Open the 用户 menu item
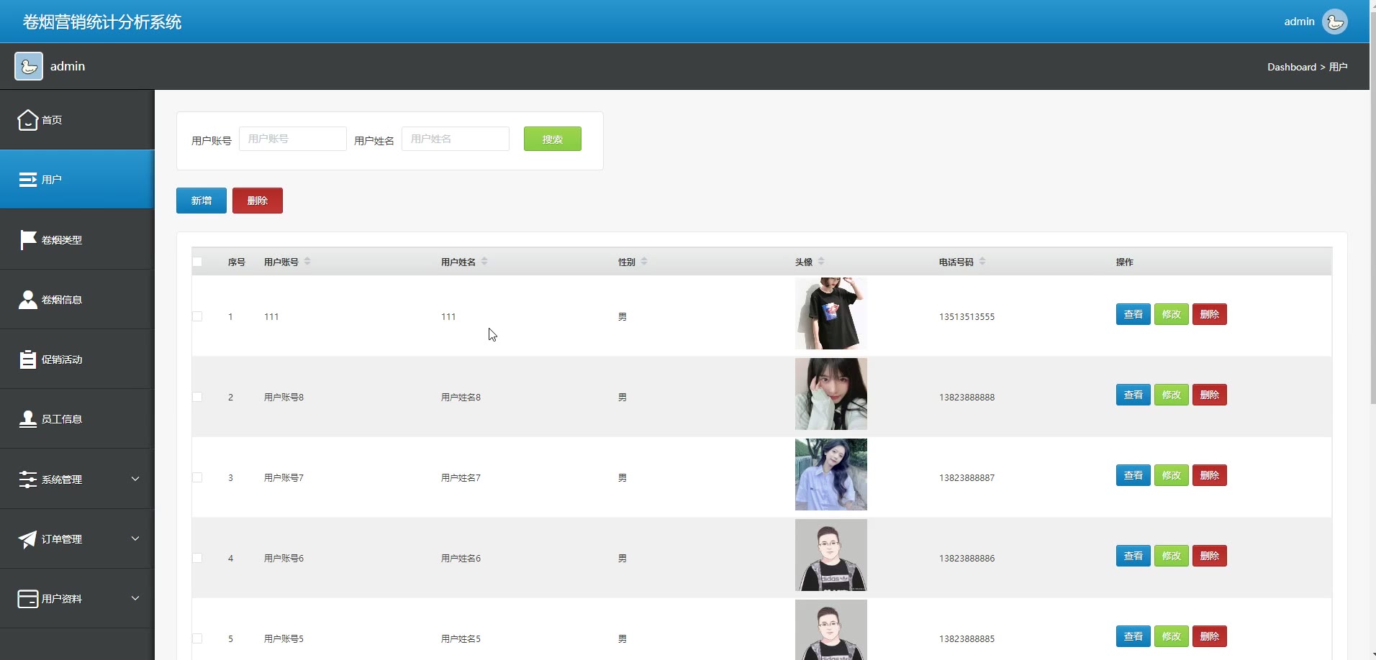This screenshot has width=1376, height=660. pyautogui.click(x=77, y=180)
